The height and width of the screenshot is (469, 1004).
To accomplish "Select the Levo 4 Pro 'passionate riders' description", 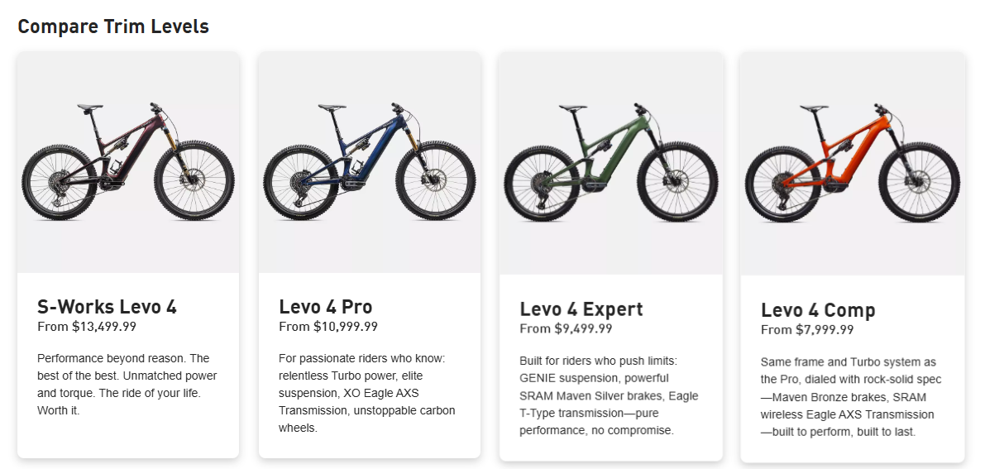I will coord(368,393).
